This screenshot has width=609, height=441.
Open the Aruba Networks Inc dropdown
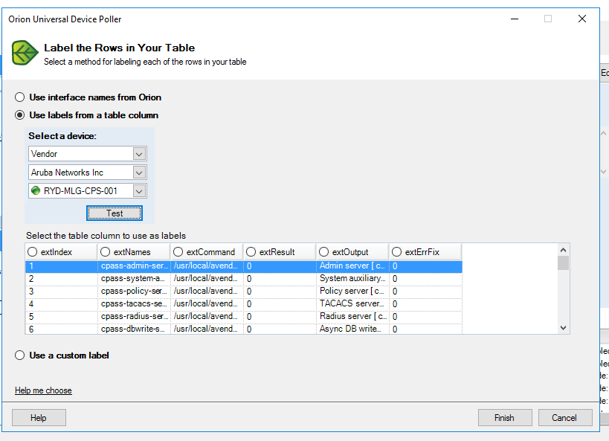pyautogui.click(x=139, y=173)
